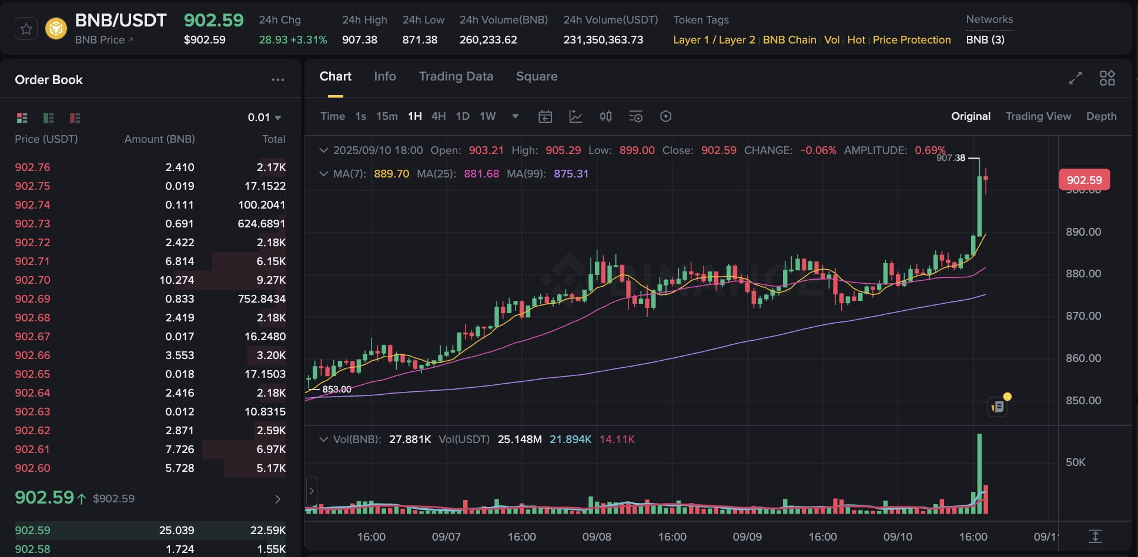Click the 902.59 current price marker
This screenshot has width=1138, height=557.
pyautogui.click(x=1084, y=180)
